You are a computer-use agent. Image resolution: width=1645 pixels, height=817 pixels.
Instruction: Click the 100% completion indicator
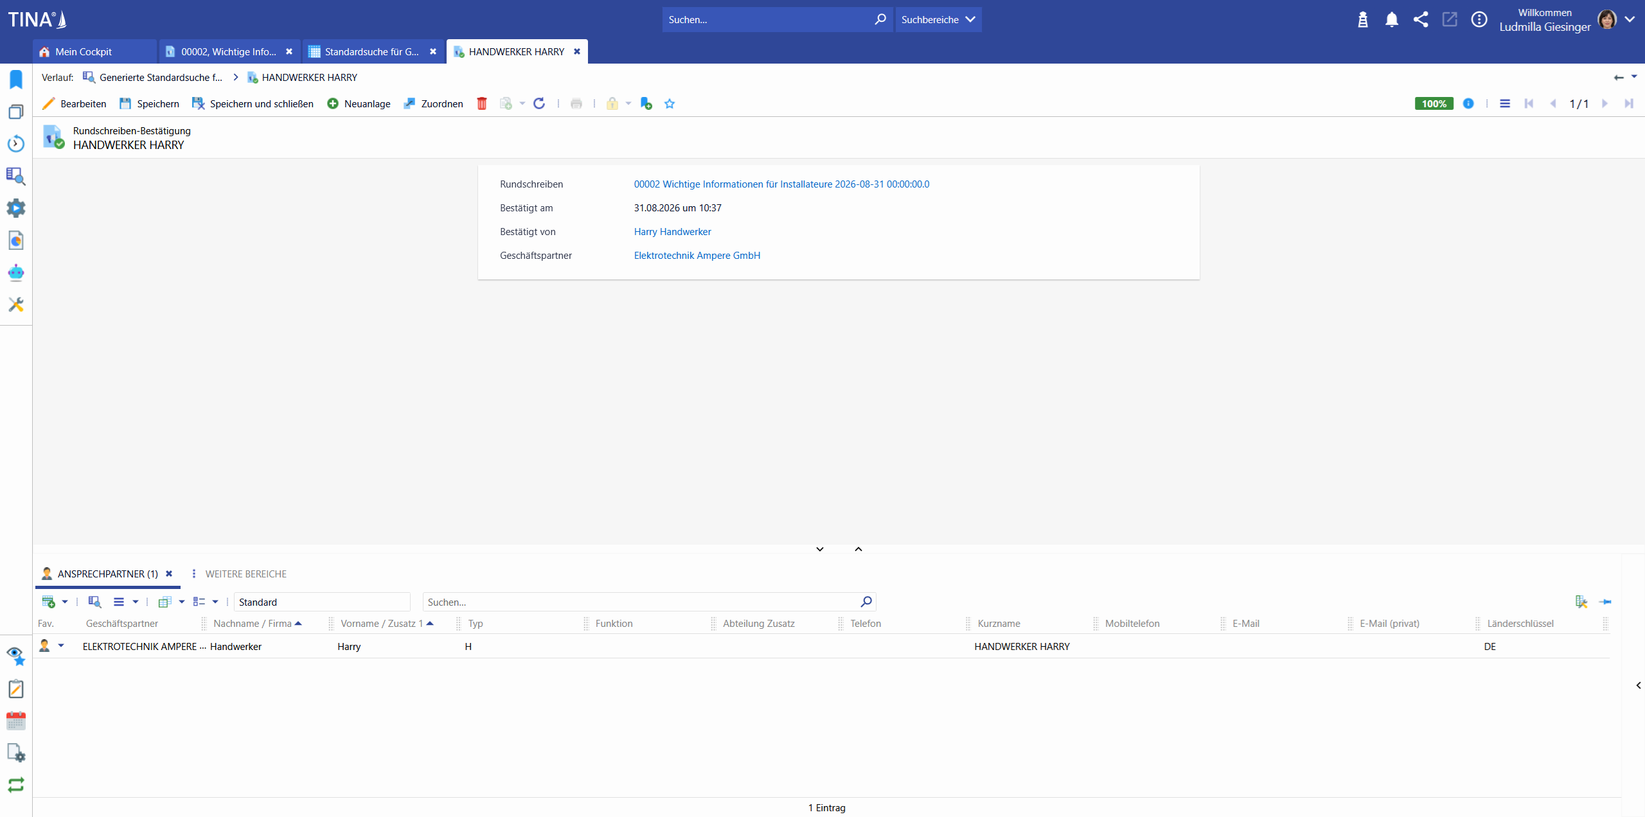1434,103
